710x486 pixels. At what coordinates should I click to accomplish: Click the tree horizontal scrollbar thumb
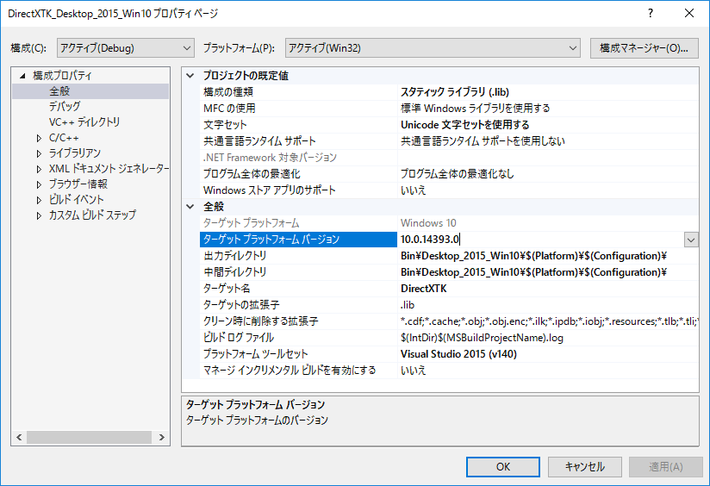[89, 437]
